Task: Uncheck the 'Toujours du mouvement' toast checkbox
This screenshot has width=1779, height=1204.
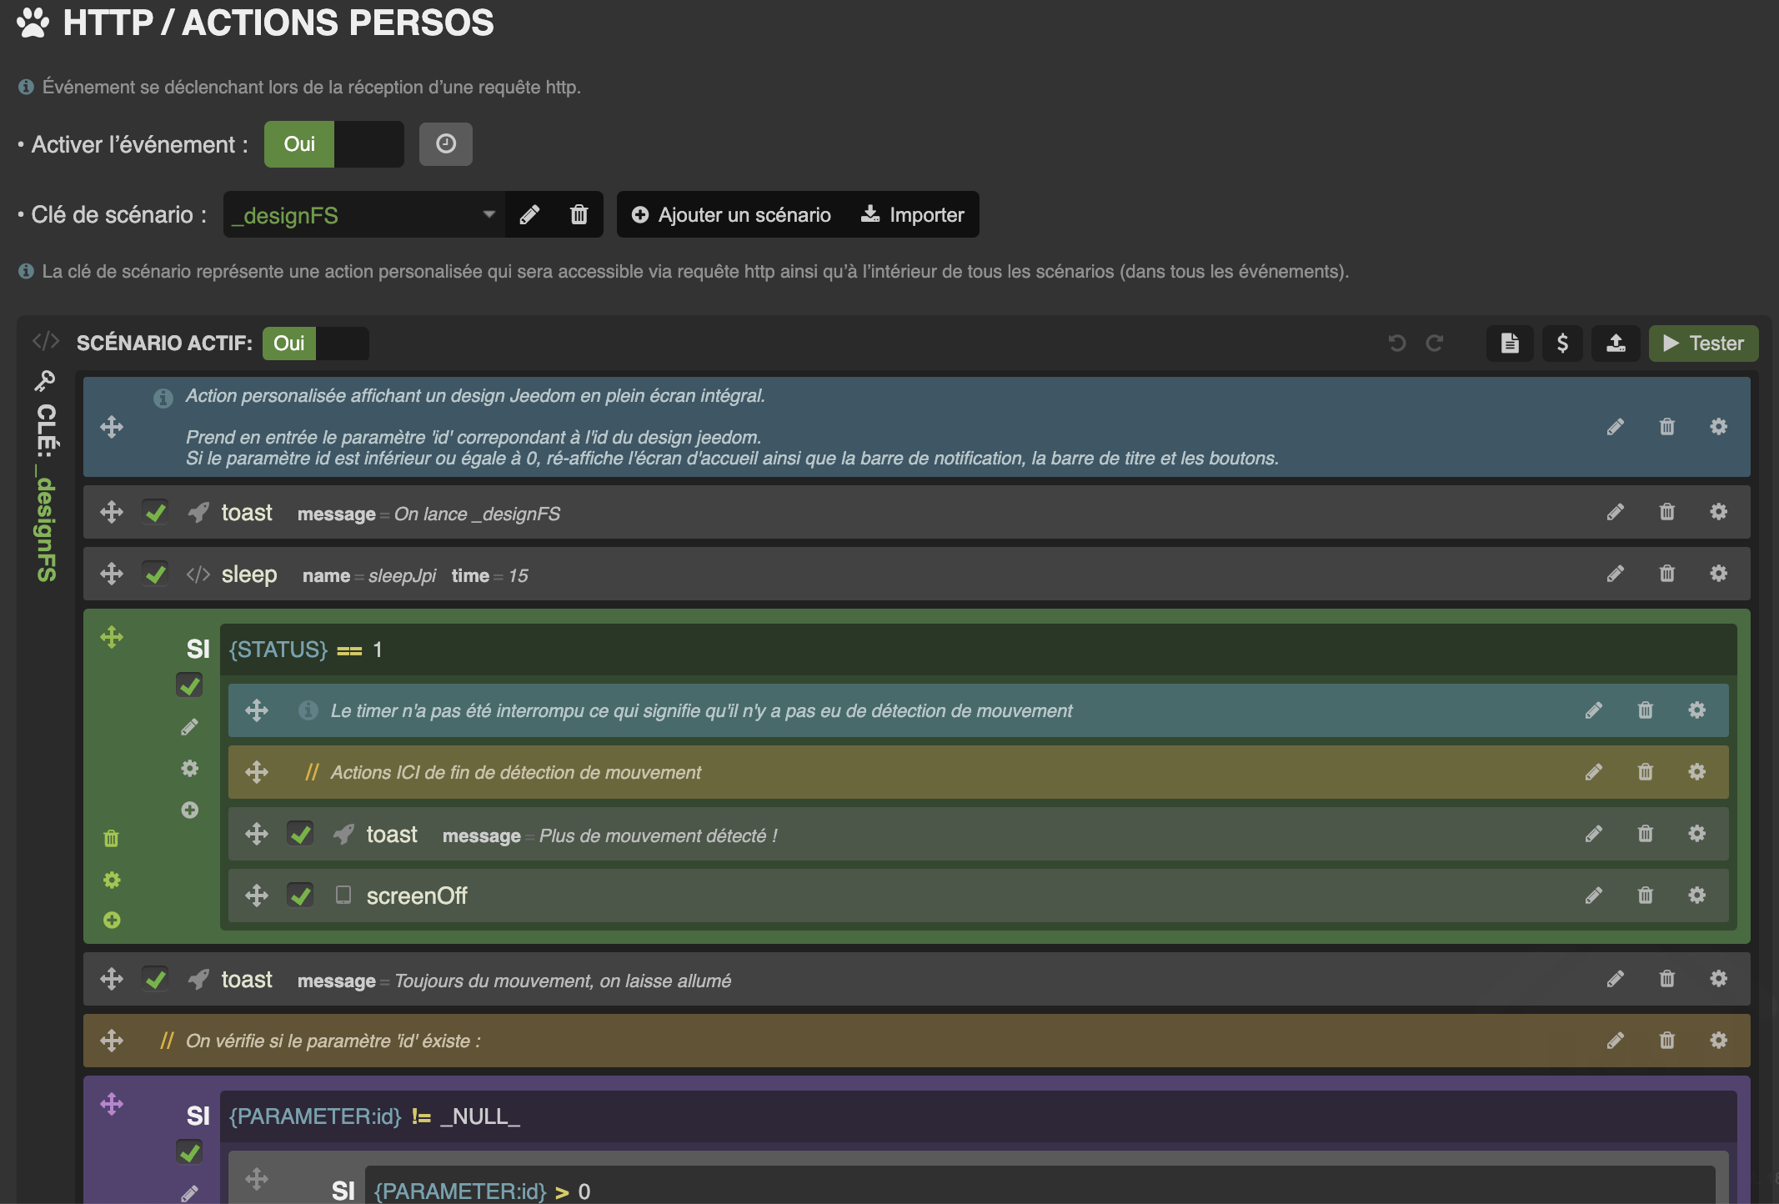Action: (x=156, y=979)
